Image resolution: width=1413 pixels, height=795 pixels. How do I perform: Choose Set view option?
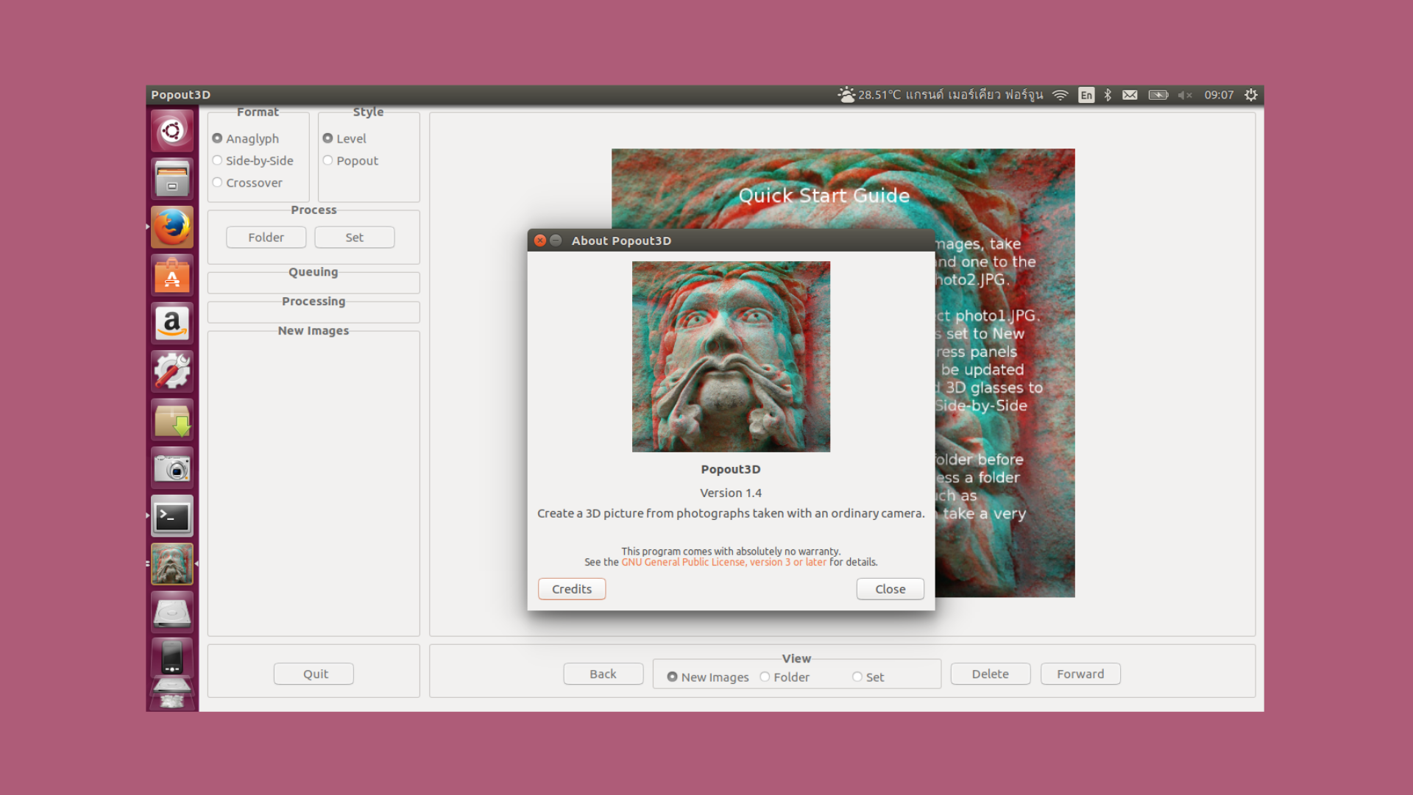pyautogui.click(x=868, y=677)
